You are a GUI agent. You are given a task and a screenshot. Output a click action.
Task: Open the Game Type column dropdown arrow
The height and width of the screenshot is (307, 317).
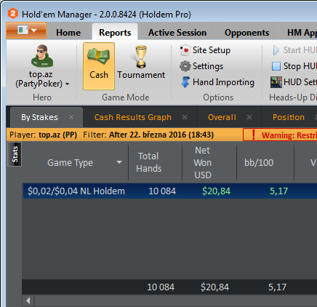coord(119,162)
